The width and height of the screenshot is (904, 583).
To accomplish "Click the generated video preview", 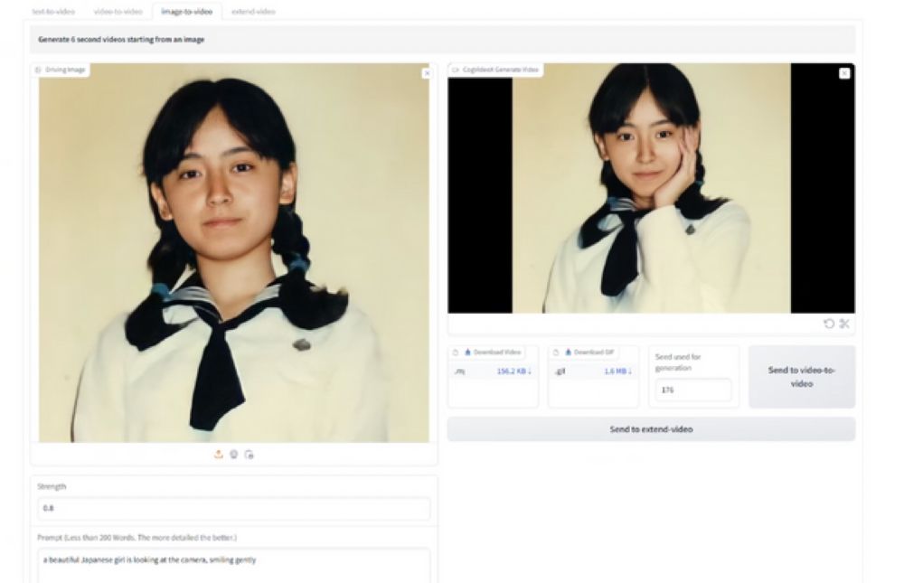I will pos(652,188).
